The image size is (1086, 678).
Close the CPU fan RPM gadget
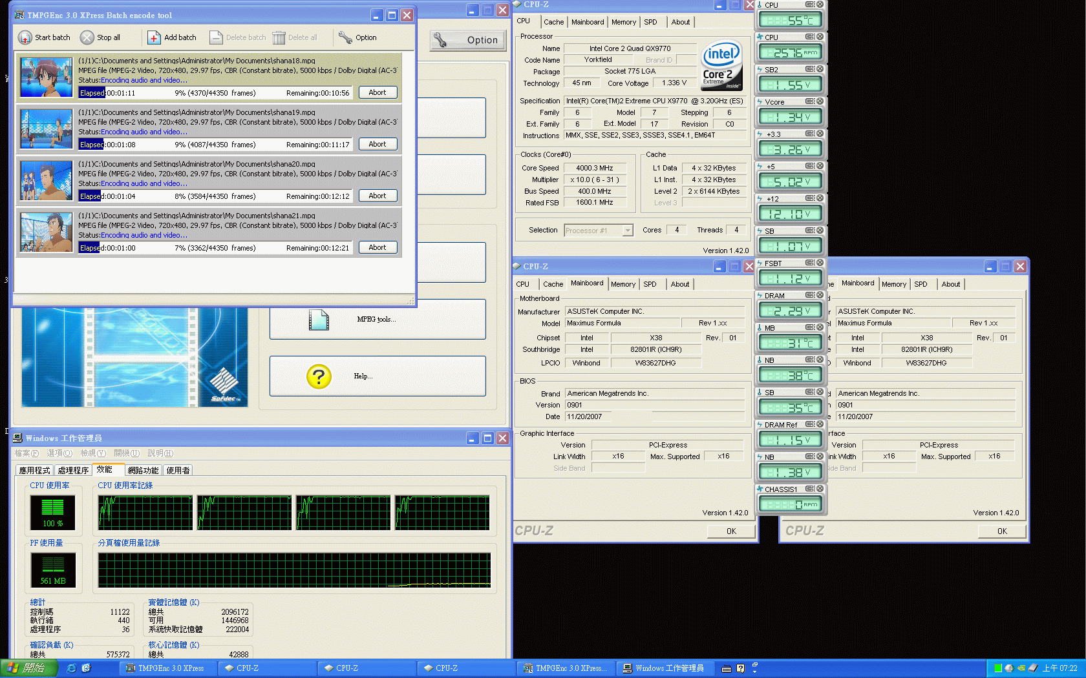click(x=820, y=37)
